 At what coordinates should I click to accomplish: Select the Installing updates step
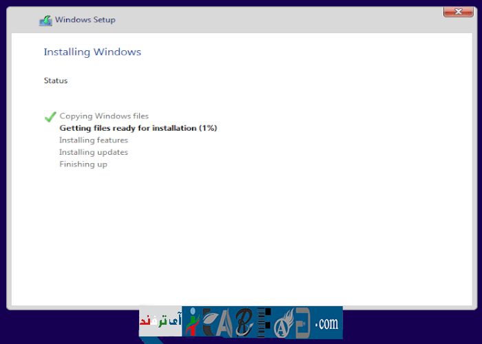(94, 152)
